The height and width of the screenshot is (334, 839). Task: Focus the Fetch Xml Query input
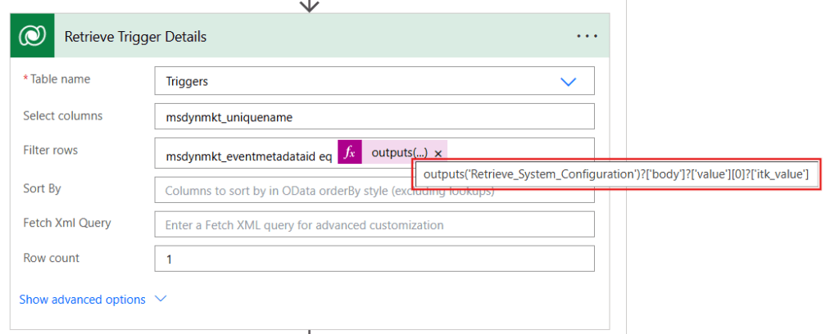click(x=374, y=224)
